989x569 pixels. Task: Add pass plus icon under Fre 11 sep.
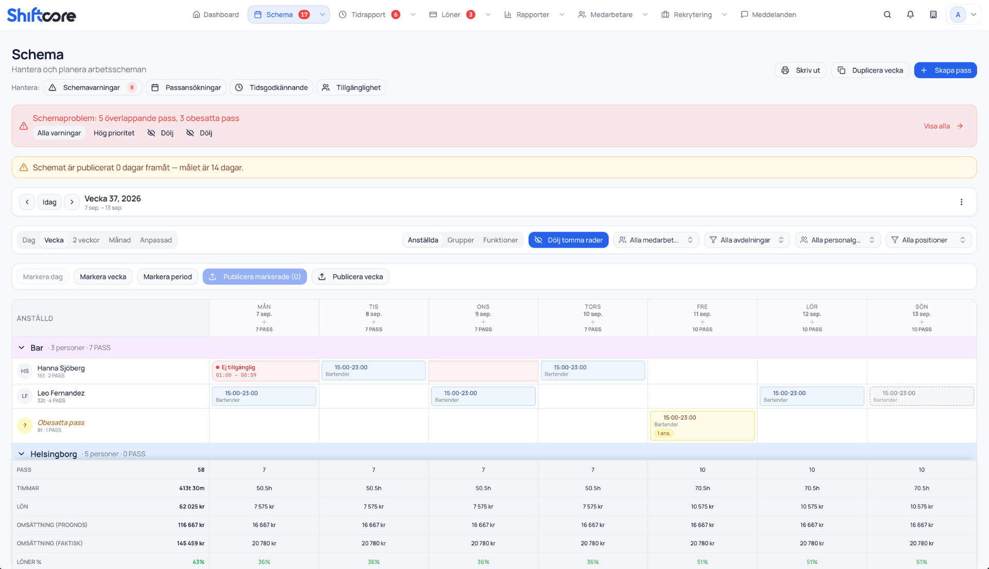point(702,322)
